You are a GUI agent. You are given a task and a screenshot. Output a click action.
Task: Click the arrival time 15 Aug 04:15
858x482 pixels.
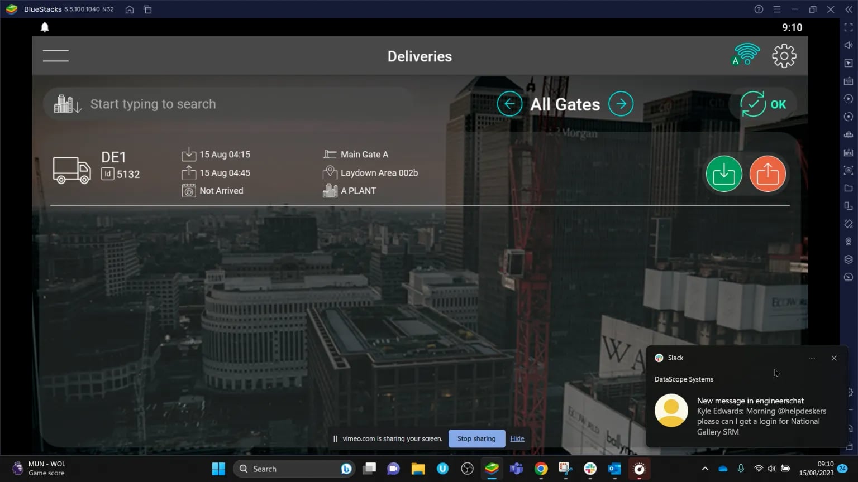click(x=225, y=155)
